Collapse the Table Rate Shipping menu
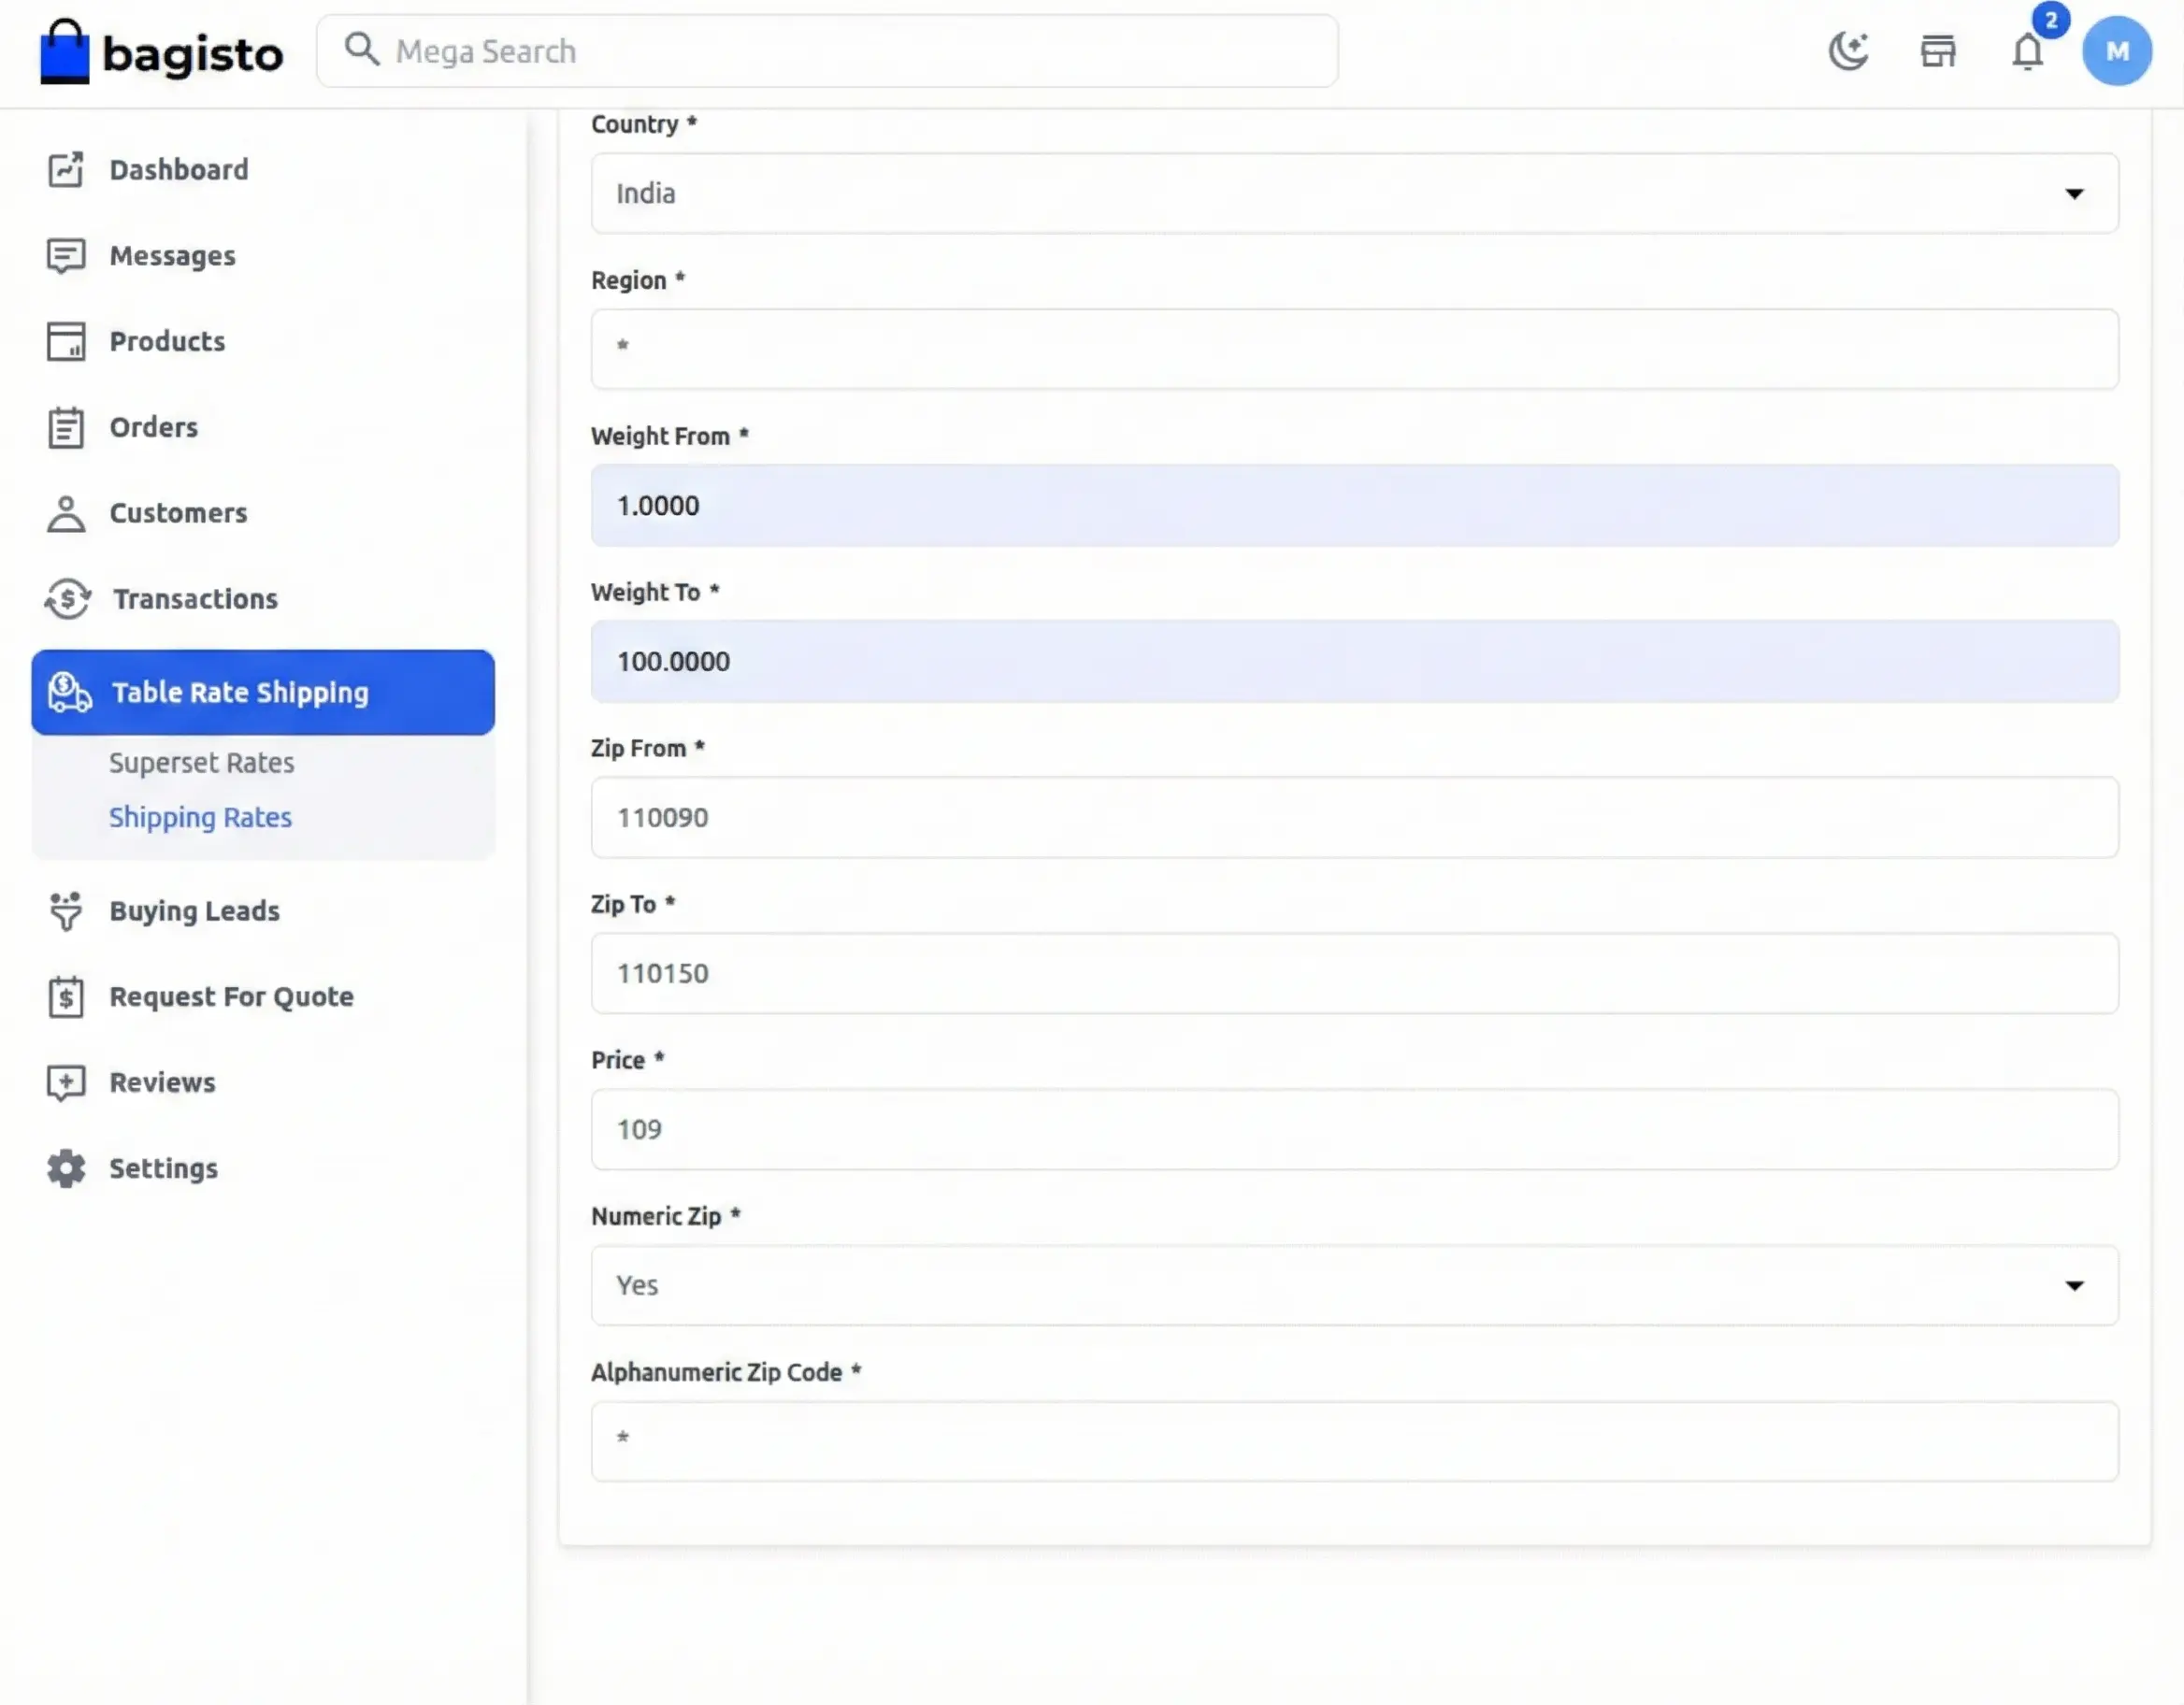 coord(262,692)
